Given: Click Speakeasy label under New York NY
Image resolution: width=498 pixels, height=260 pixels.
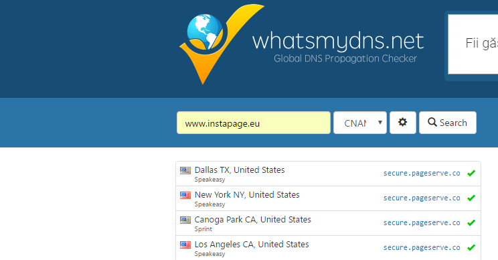Looking at the screenshot, I should coord(210,204).
